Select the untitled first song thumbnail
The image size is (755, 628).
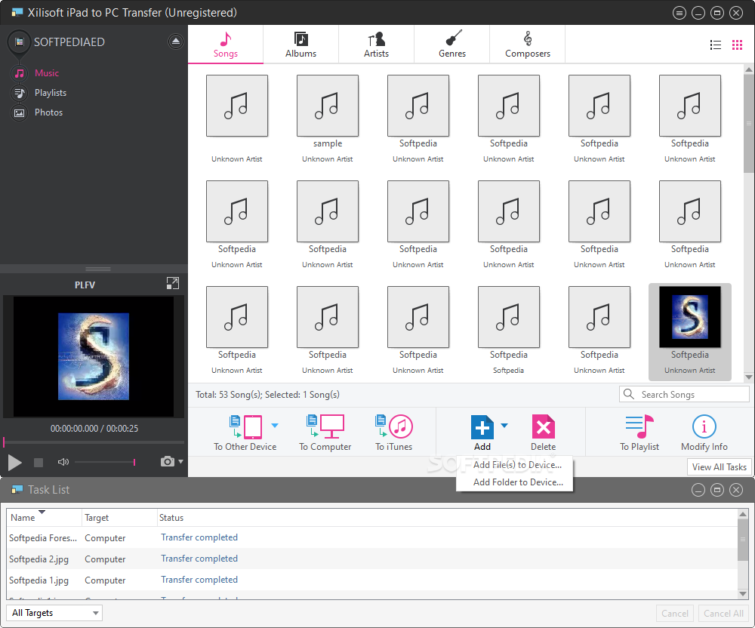coord(237,106)
